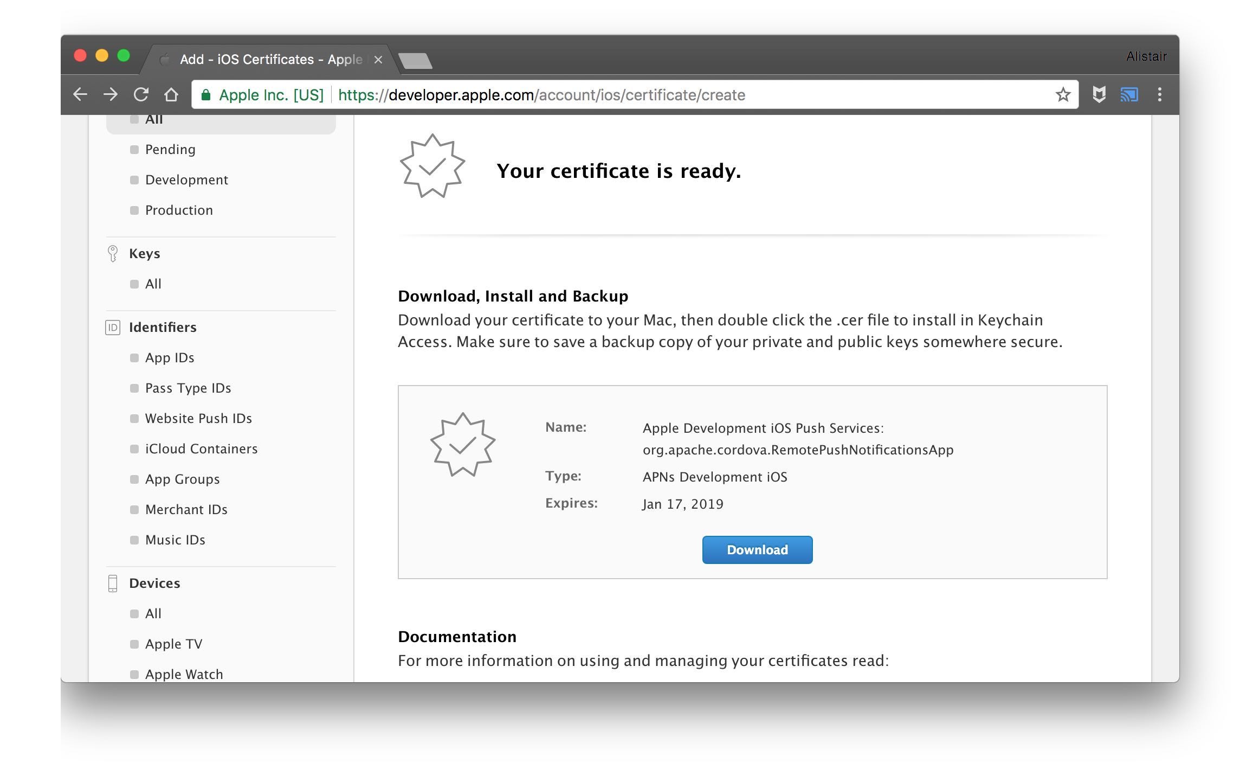Image resolution: width=1240 pixels, height=769 pixels.
Task: Click the blue Download button
Action: [757, 549]
